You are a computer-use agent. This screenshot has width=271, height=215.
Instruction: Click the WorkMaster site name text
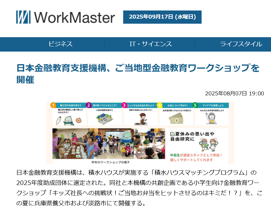[74, 17]
